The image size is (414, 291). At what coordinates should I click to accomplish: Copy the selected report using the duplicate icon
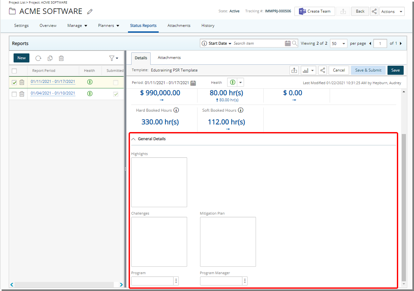50,58
